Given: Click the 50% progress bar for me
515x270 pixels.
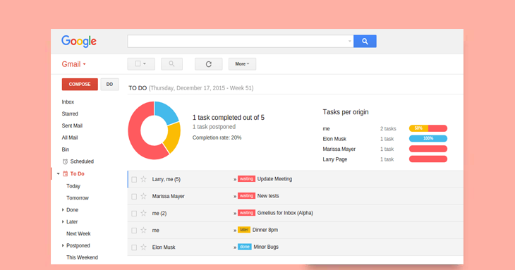Looking at the screenshot, I should pos(428,128).
